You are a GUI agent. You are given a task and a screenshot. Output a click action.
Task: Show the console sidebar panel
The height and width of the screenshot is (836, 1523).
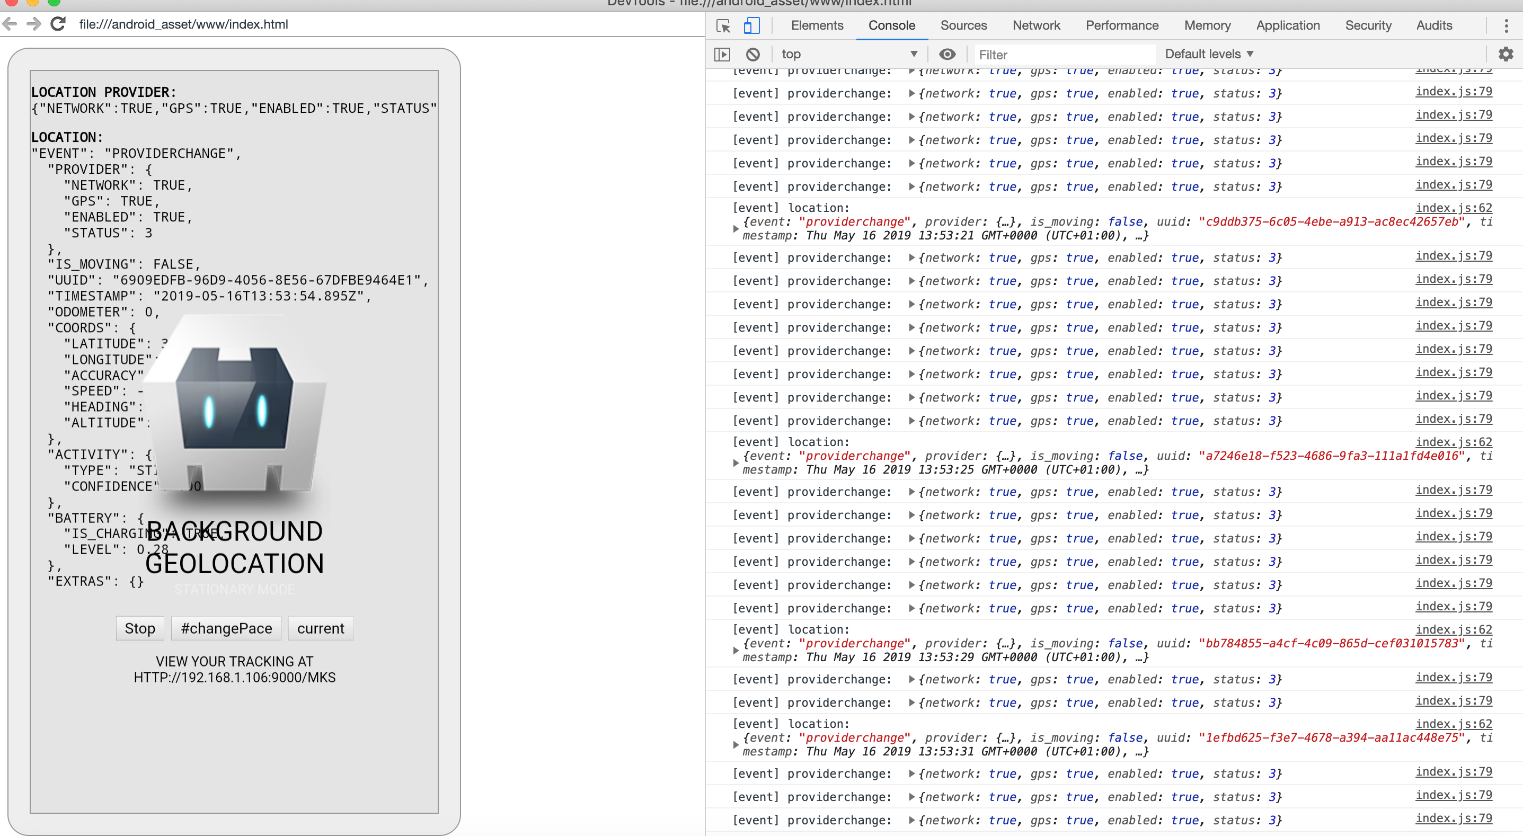[x=722, y=54]
